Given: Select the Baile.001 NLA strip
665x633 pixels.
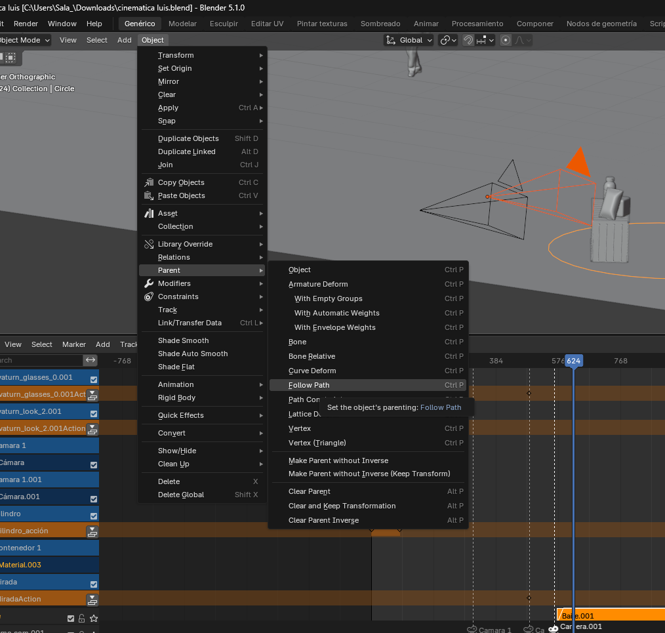Looking at the screenshot, I should [x=610, y=615].
